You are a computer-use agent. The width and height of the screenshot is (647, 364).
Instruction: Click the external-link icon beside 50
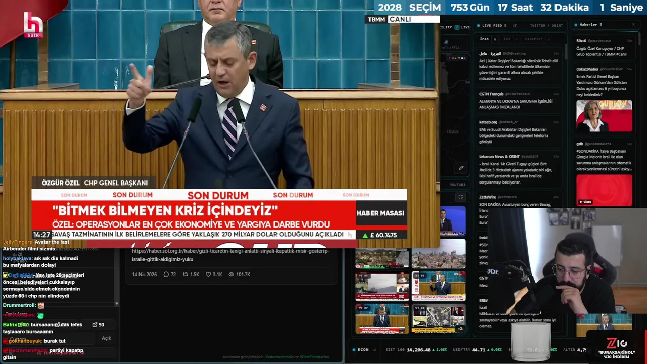tap(95, 325)
